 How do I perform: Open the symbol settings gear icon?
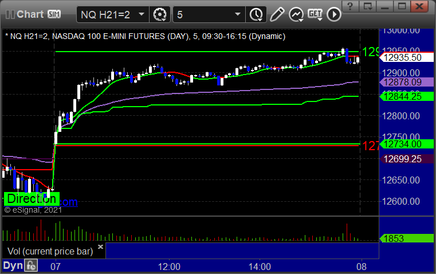coord(160,14)
